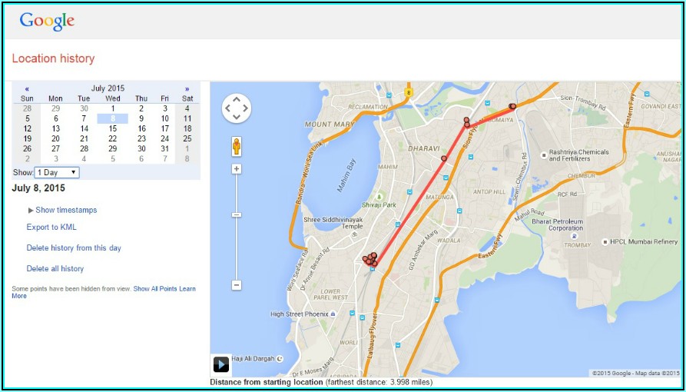
Task: Click Delete all history link
Action: pos(55,269)
